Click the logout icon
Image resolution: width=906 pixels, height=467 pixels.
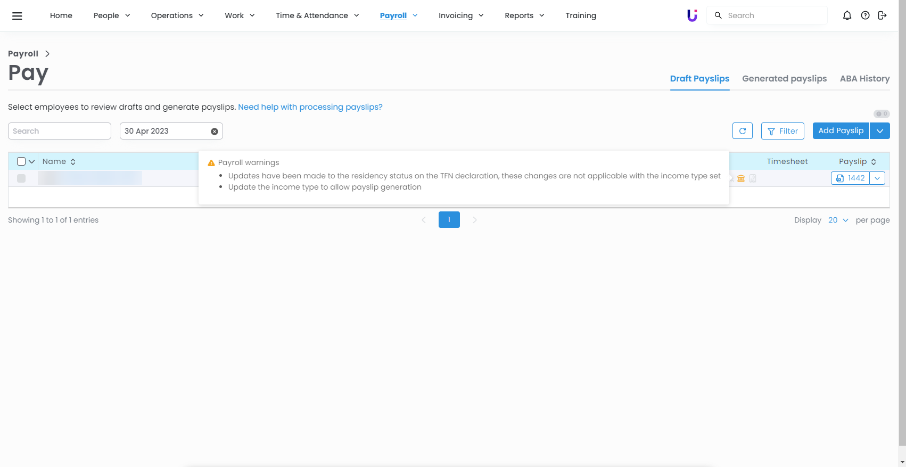[882, 15]
